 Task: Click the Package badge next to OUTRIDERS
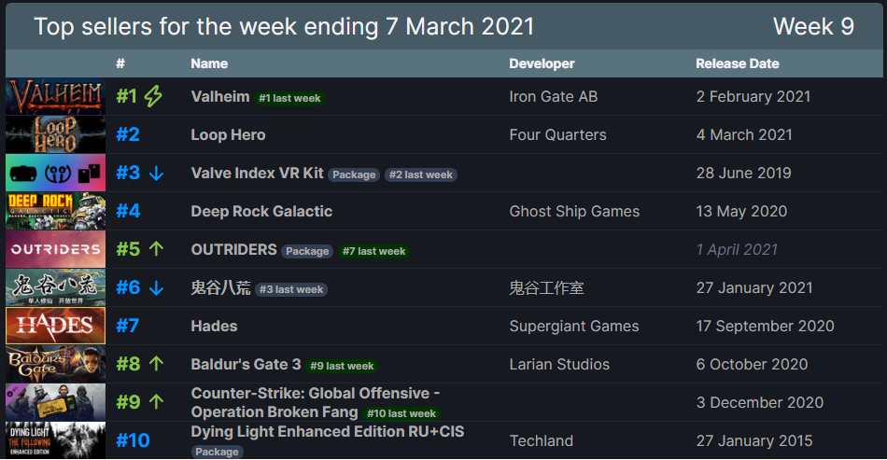point(307,252)
